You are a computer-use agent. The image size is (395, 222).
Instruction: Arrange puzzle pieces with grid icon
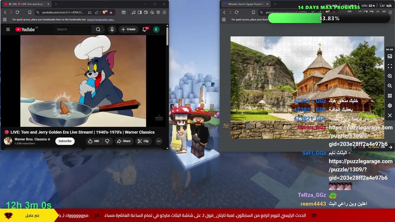pos(390,96)
